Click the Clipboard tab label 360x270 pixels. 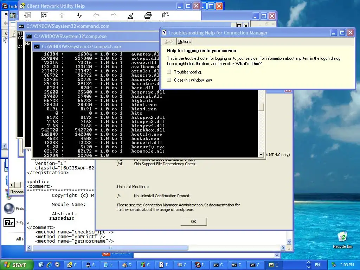(x=17, y=192)
